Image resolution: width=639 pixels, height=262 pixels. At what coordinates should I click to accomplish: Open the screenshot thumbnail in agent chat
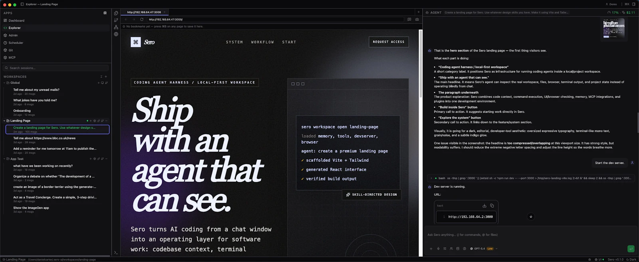(x=614, y=29)
